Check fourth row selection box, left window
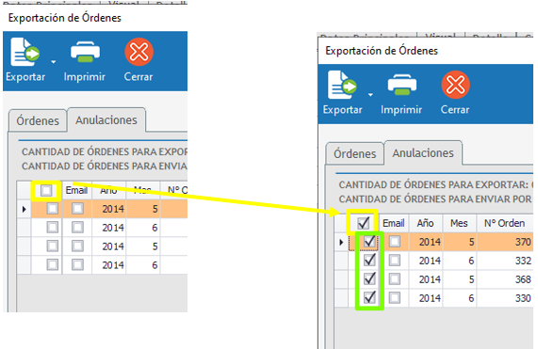 (x=53, y=264)
